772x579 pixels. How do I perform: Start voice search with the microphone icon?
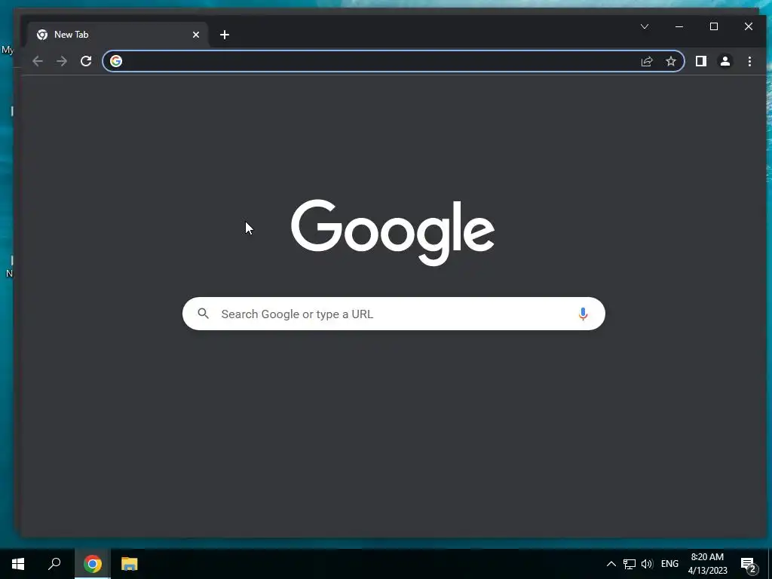tap(583, 314)
